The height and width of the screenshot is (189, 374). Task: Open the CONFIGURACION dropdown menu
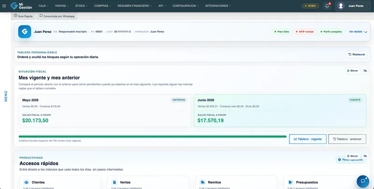pos(185,6)
